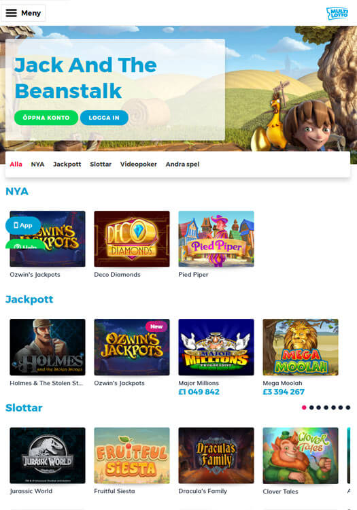Screen dimensions: 357x510
Task: Open the Slottar section heading
Action: tap(24, 407)
